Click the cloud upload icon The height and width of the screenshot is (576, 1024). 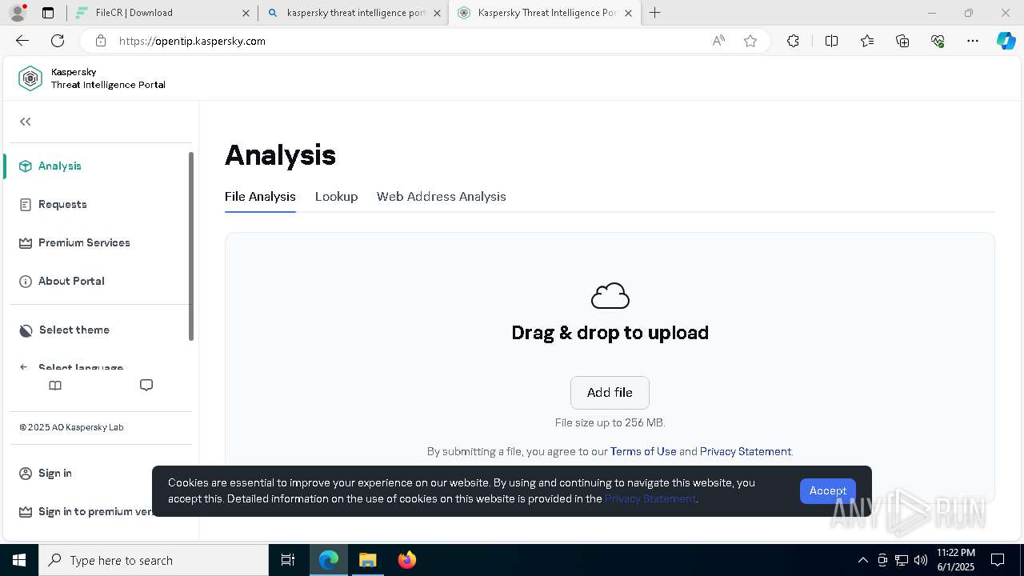(x=610, y=296)
